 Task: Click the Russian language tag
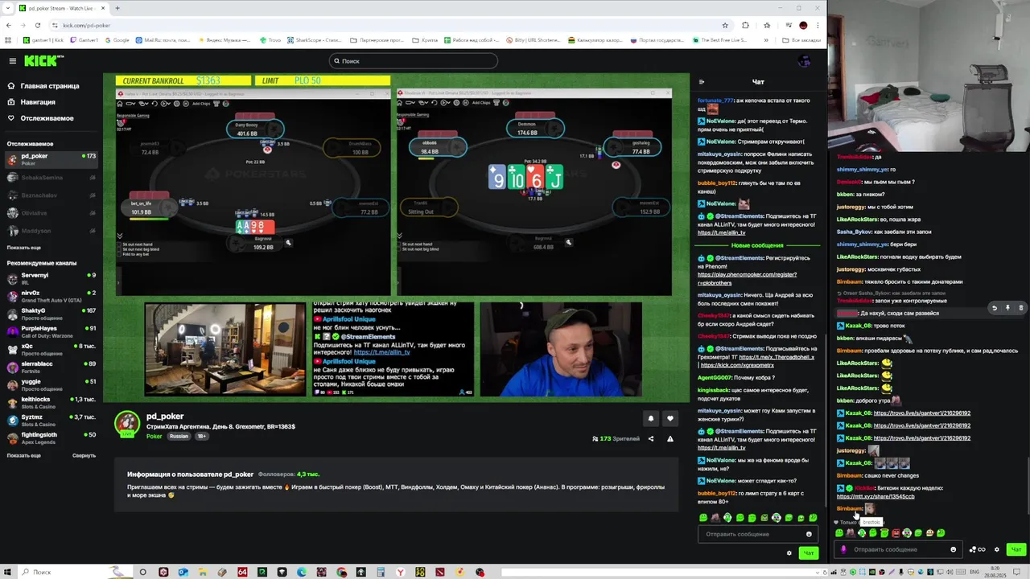click(x=179, y=436)
